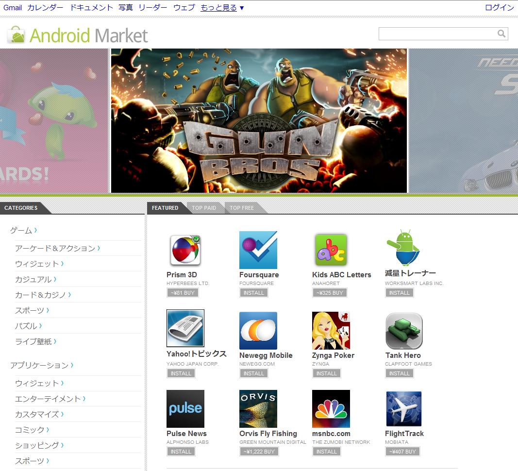Image resolution: width=518 pixels, height=471 pixels.
Task: Open the カジュアル category
Action: pyautogui.click(x=35, y=279)
